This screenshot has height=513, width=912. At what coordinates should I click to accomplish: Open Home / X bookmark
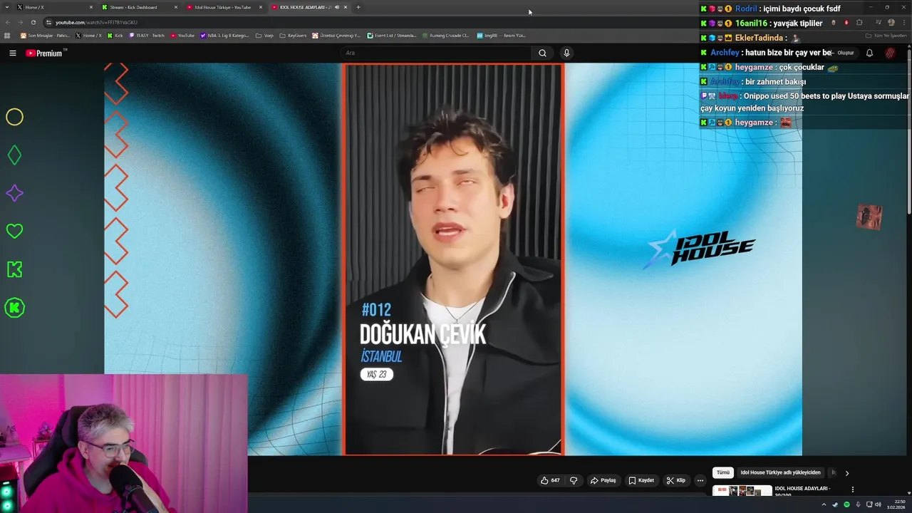pos(89,35)
